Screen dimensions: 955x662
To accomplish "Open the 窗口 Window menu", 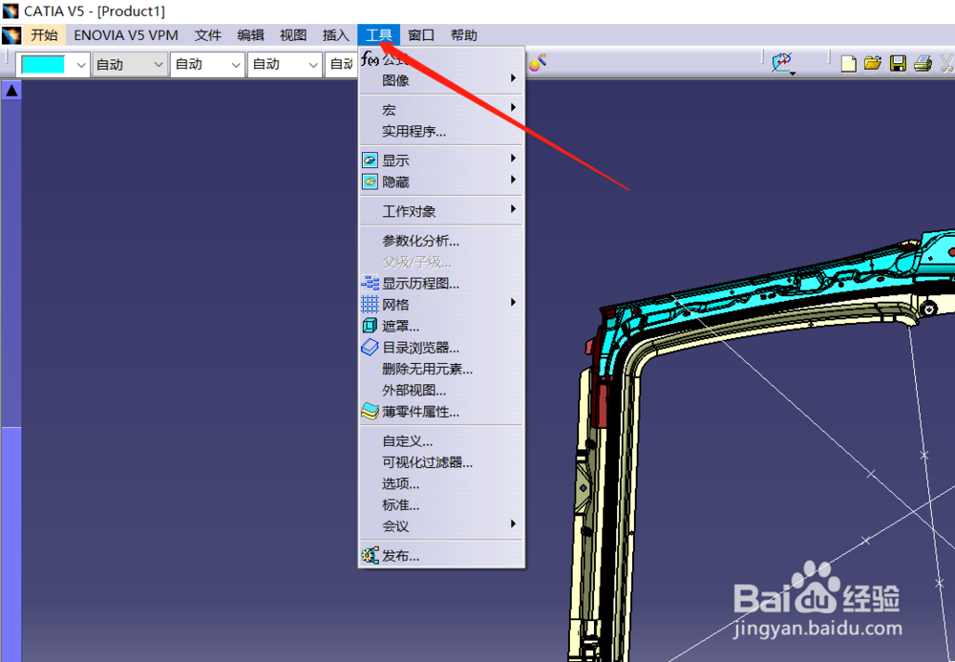I will click(x=421, y=35).
